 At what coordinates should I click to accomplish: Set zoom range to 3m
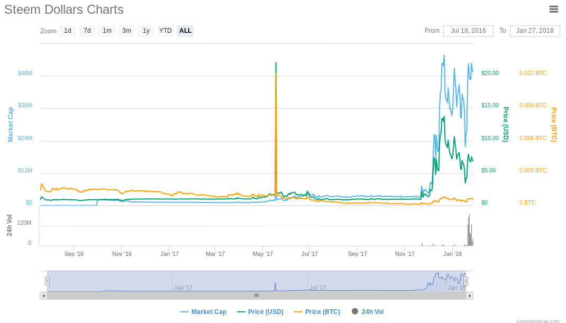click(x=126, y=31)
